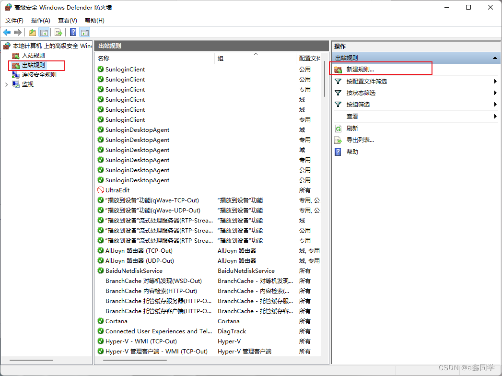Click the green check beside AllJoyn 路由器 (TCP-Out)
This screenshot has width=502, height=376.
[x=101, y=250]
